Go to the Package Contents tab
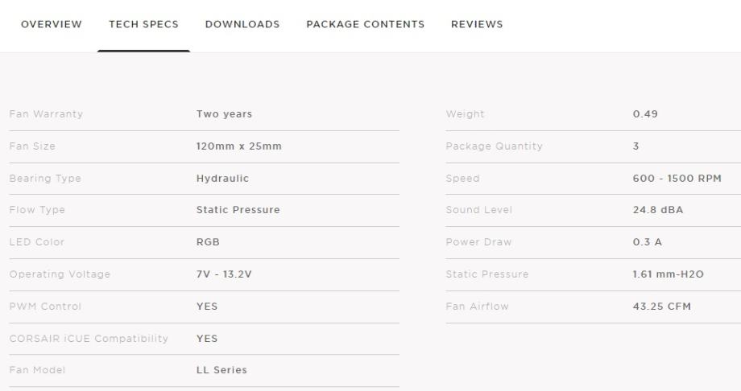741x391 pixels. [365, 24]
